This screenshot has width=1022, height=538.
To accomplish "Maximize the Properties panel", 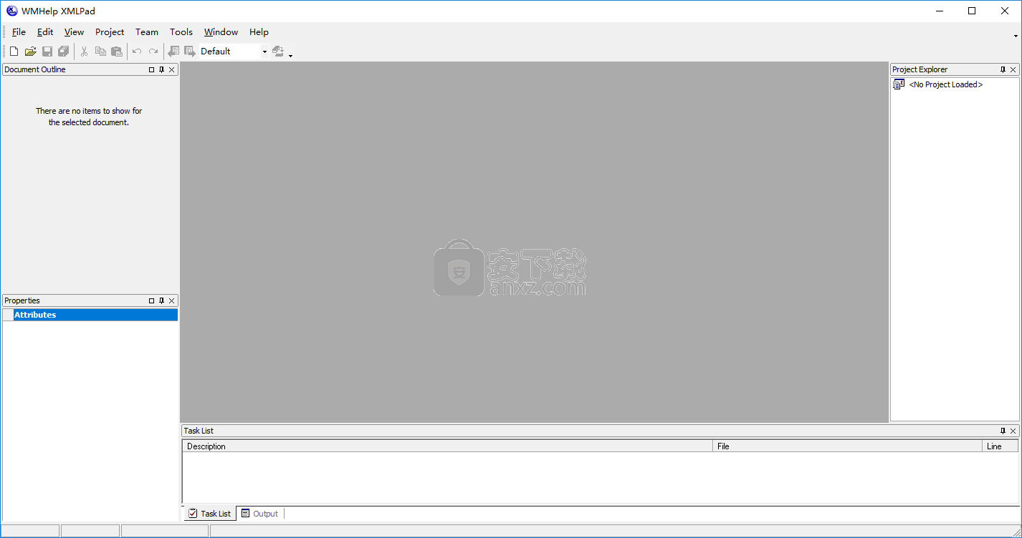I will [x=151, y=300].
